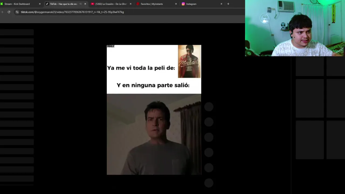Click the Michael movie poster in the video
This screenshot has height=194, width=345.
click(189, 61)
